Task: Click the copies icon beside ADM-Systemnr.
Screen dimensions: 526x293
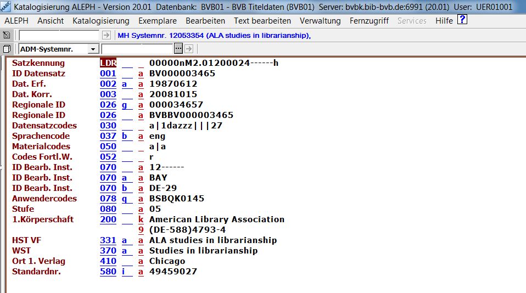Action: 7,49
